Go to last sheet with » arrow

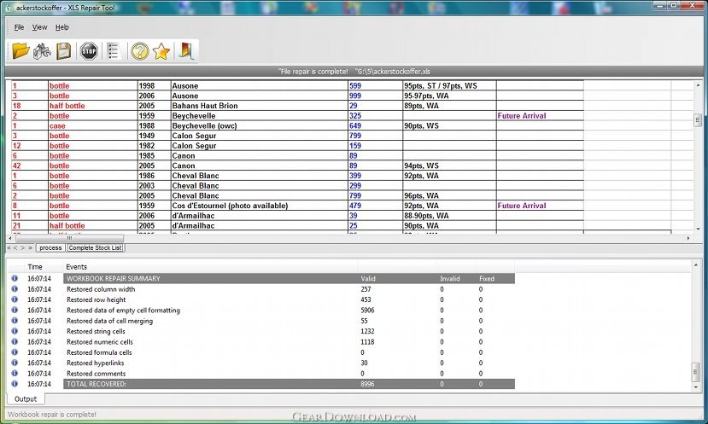[x=30, y=247]
